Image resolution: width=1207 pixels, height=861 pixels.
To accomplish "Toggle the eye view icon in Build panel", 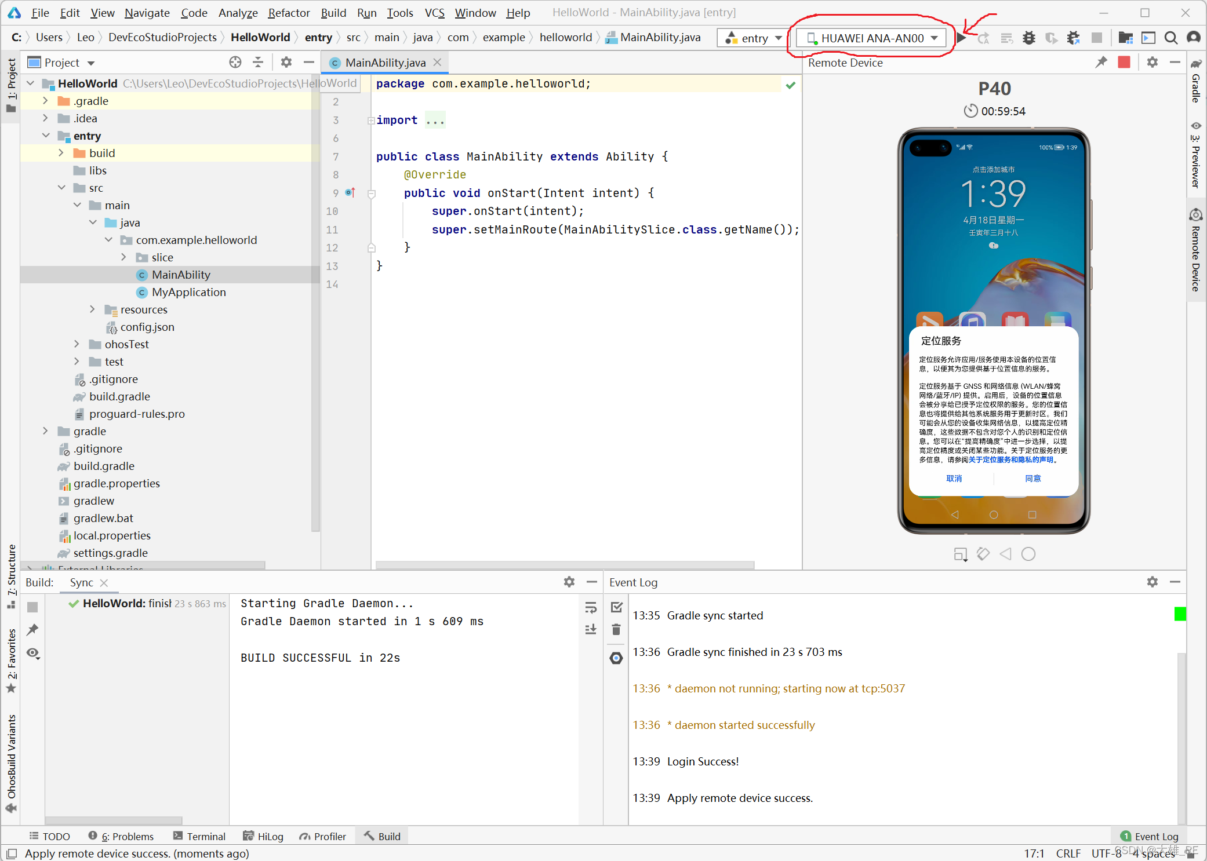I will pyautogui.click(x=33, y=654).
